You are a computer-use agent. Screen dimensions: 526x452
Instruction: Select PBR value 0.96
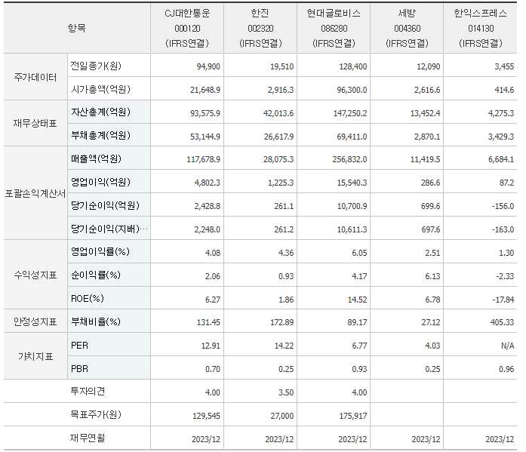click(506, 369)
